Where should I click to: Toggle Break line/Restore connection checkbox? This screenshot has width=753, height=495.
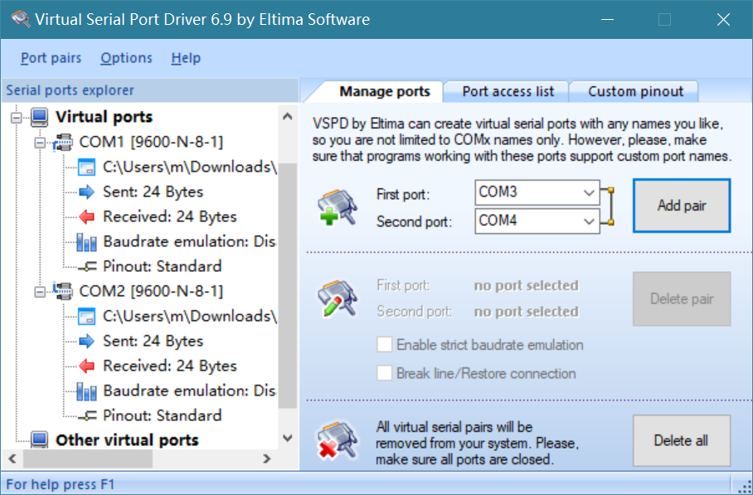[x=384, y=373]
